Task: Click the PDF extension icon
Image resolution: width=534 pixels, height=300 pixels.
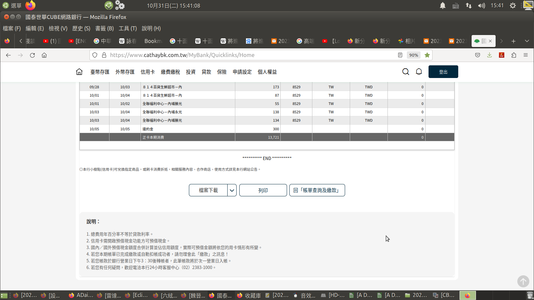Action: click(x=502, y=55)
